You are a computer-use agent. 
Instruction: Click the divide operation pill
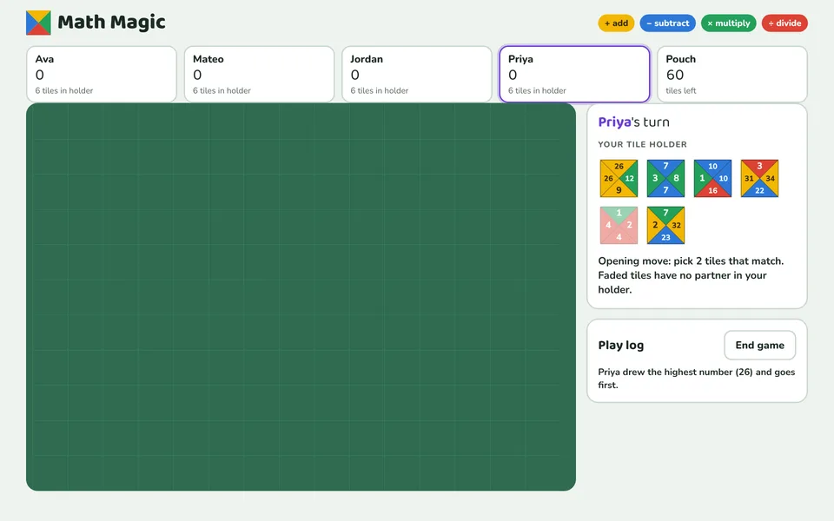pos(784,23)
